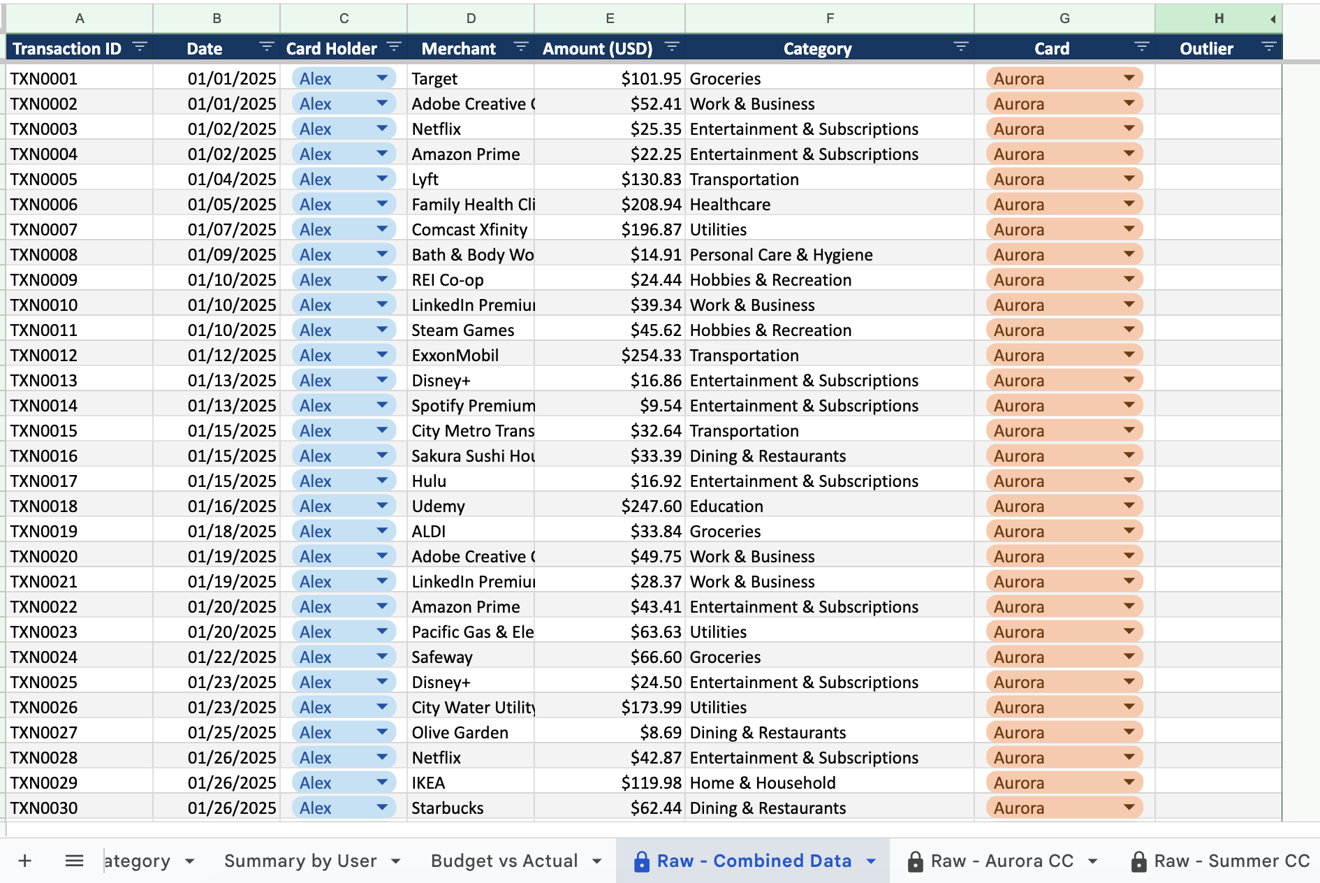Select the $8.69 amount cell
The width and height of the screenshot is (1320, 883).
coord(610,732)
